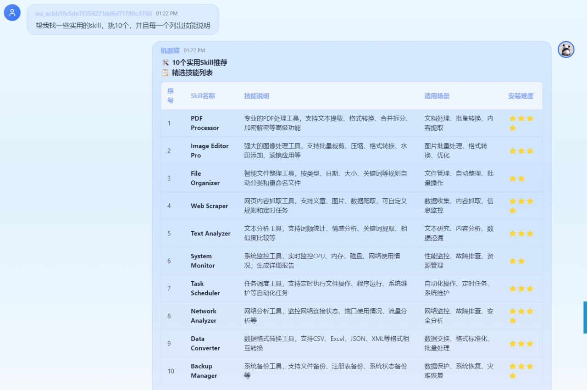Click the 机器猫 sender name

(x=170, y=50)
